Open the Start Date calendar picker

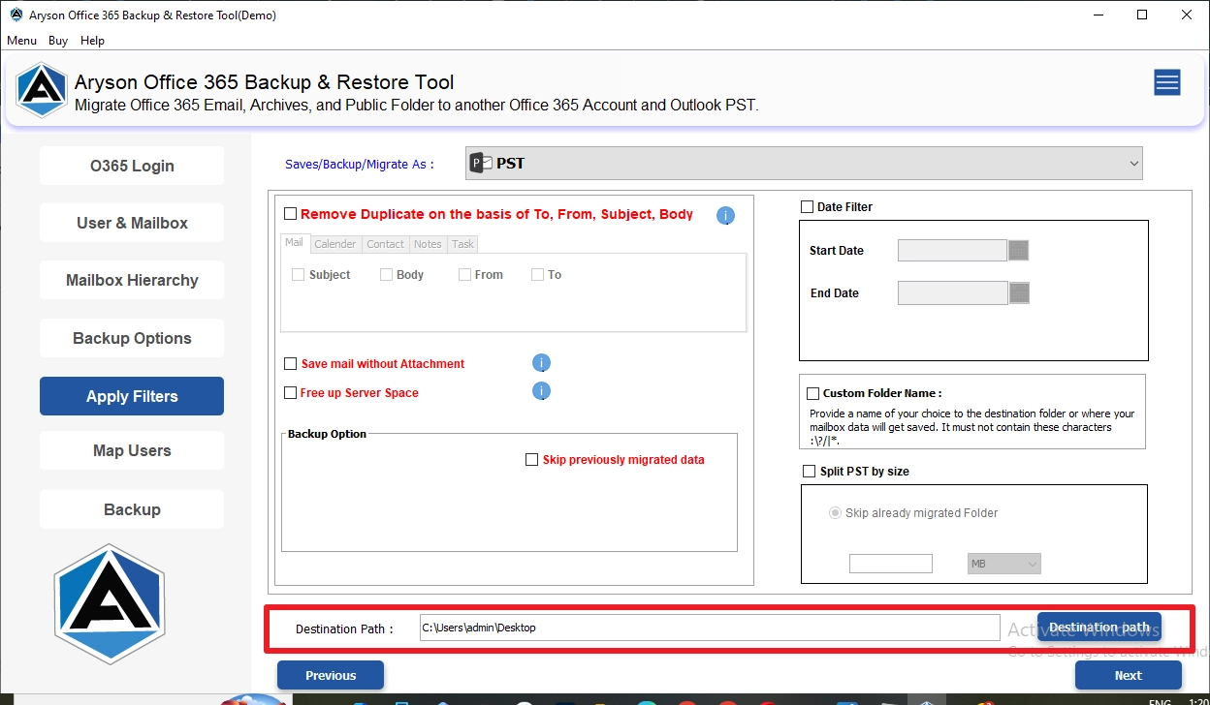point(1018,251)
